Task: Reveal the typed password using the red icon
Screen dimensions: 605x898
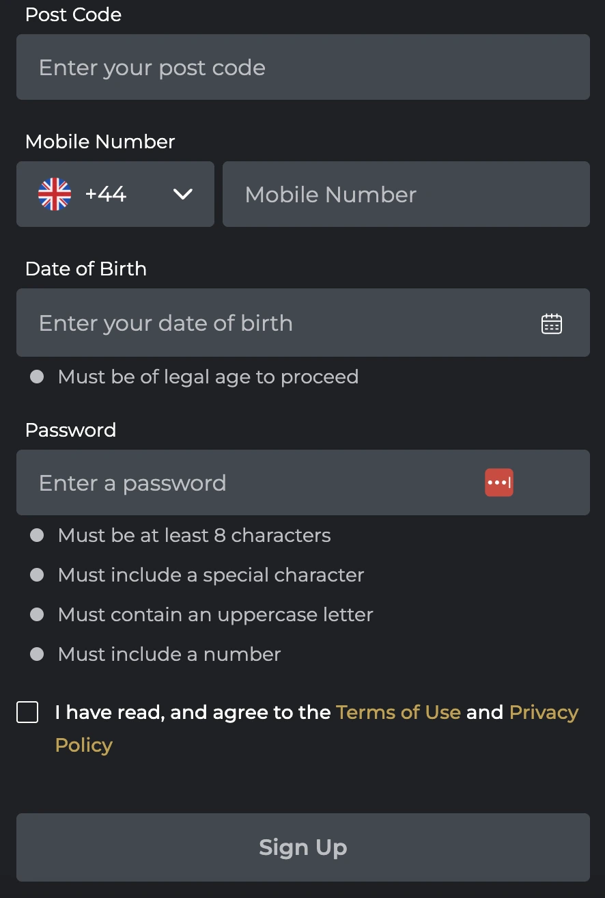Action: pyautogui.click(x=498, y=482)
